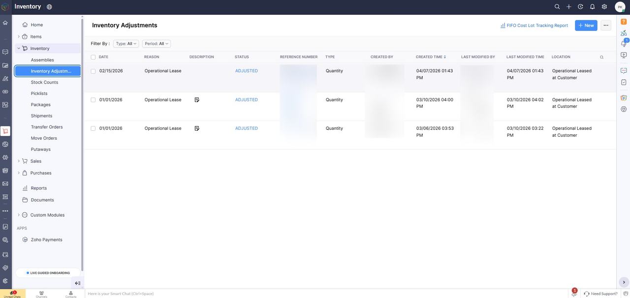Open description note icon in second row
The height and width of the screenshot is (298, 630).
point(197,100)
